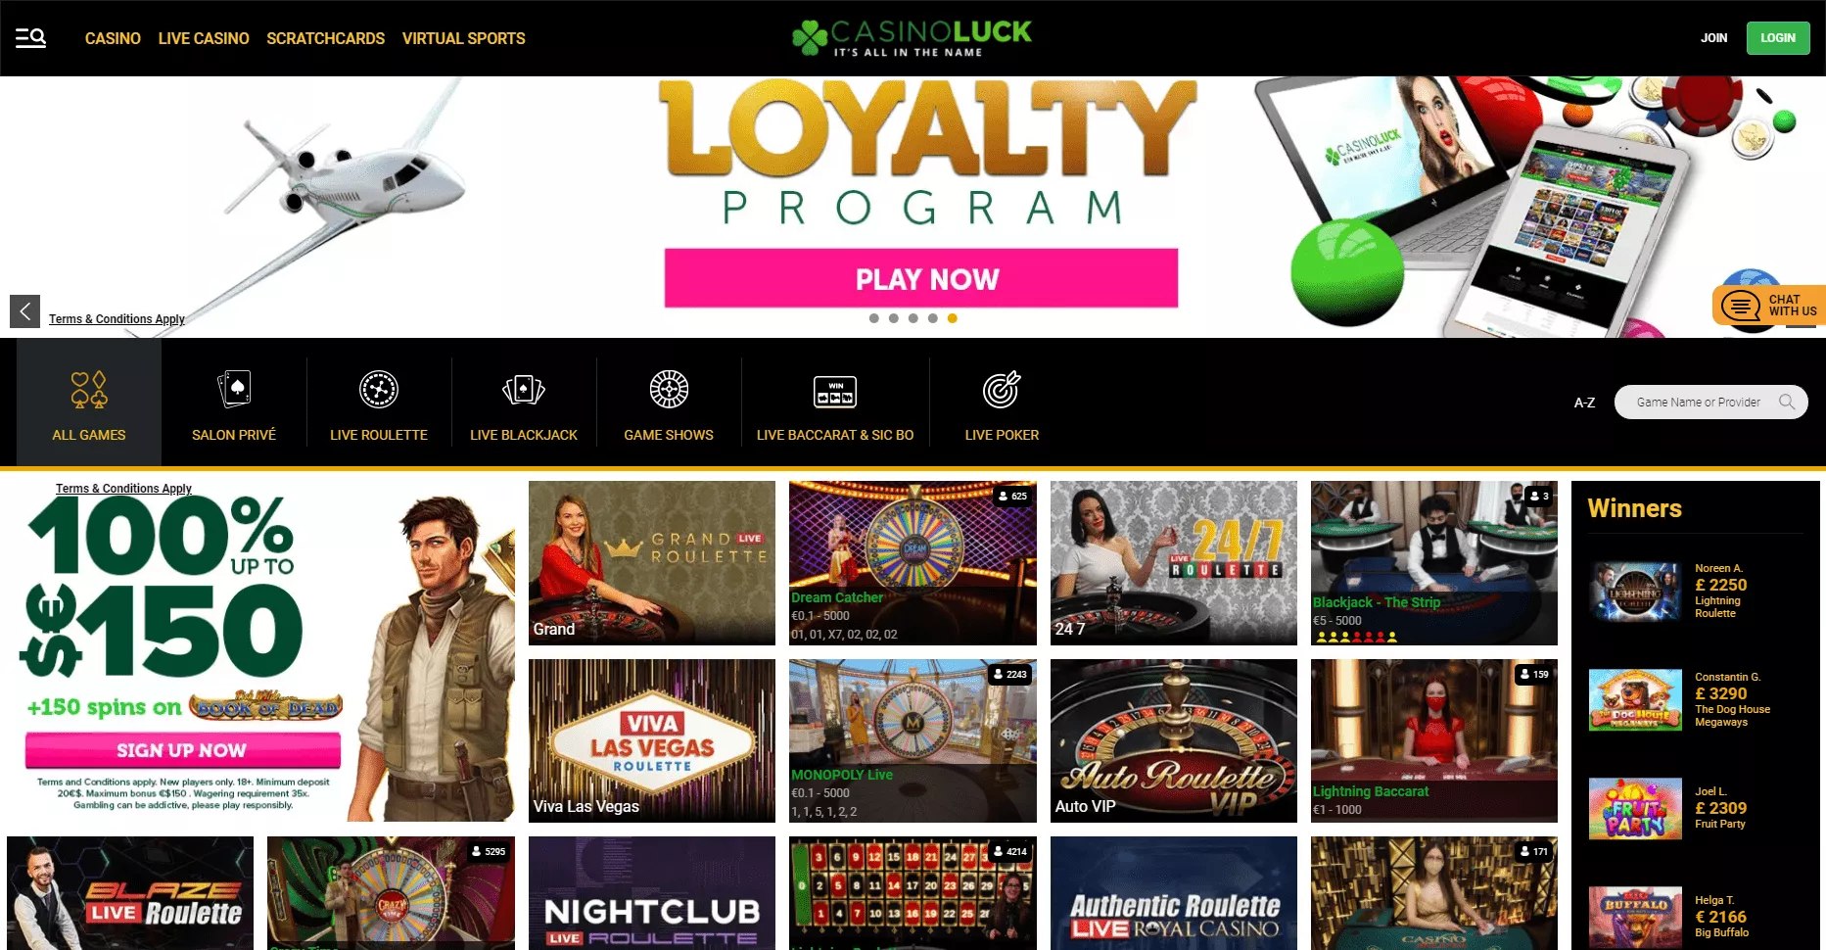
Task: Choose the Live Roulette wheel icon
Action: tap(379, 390)
